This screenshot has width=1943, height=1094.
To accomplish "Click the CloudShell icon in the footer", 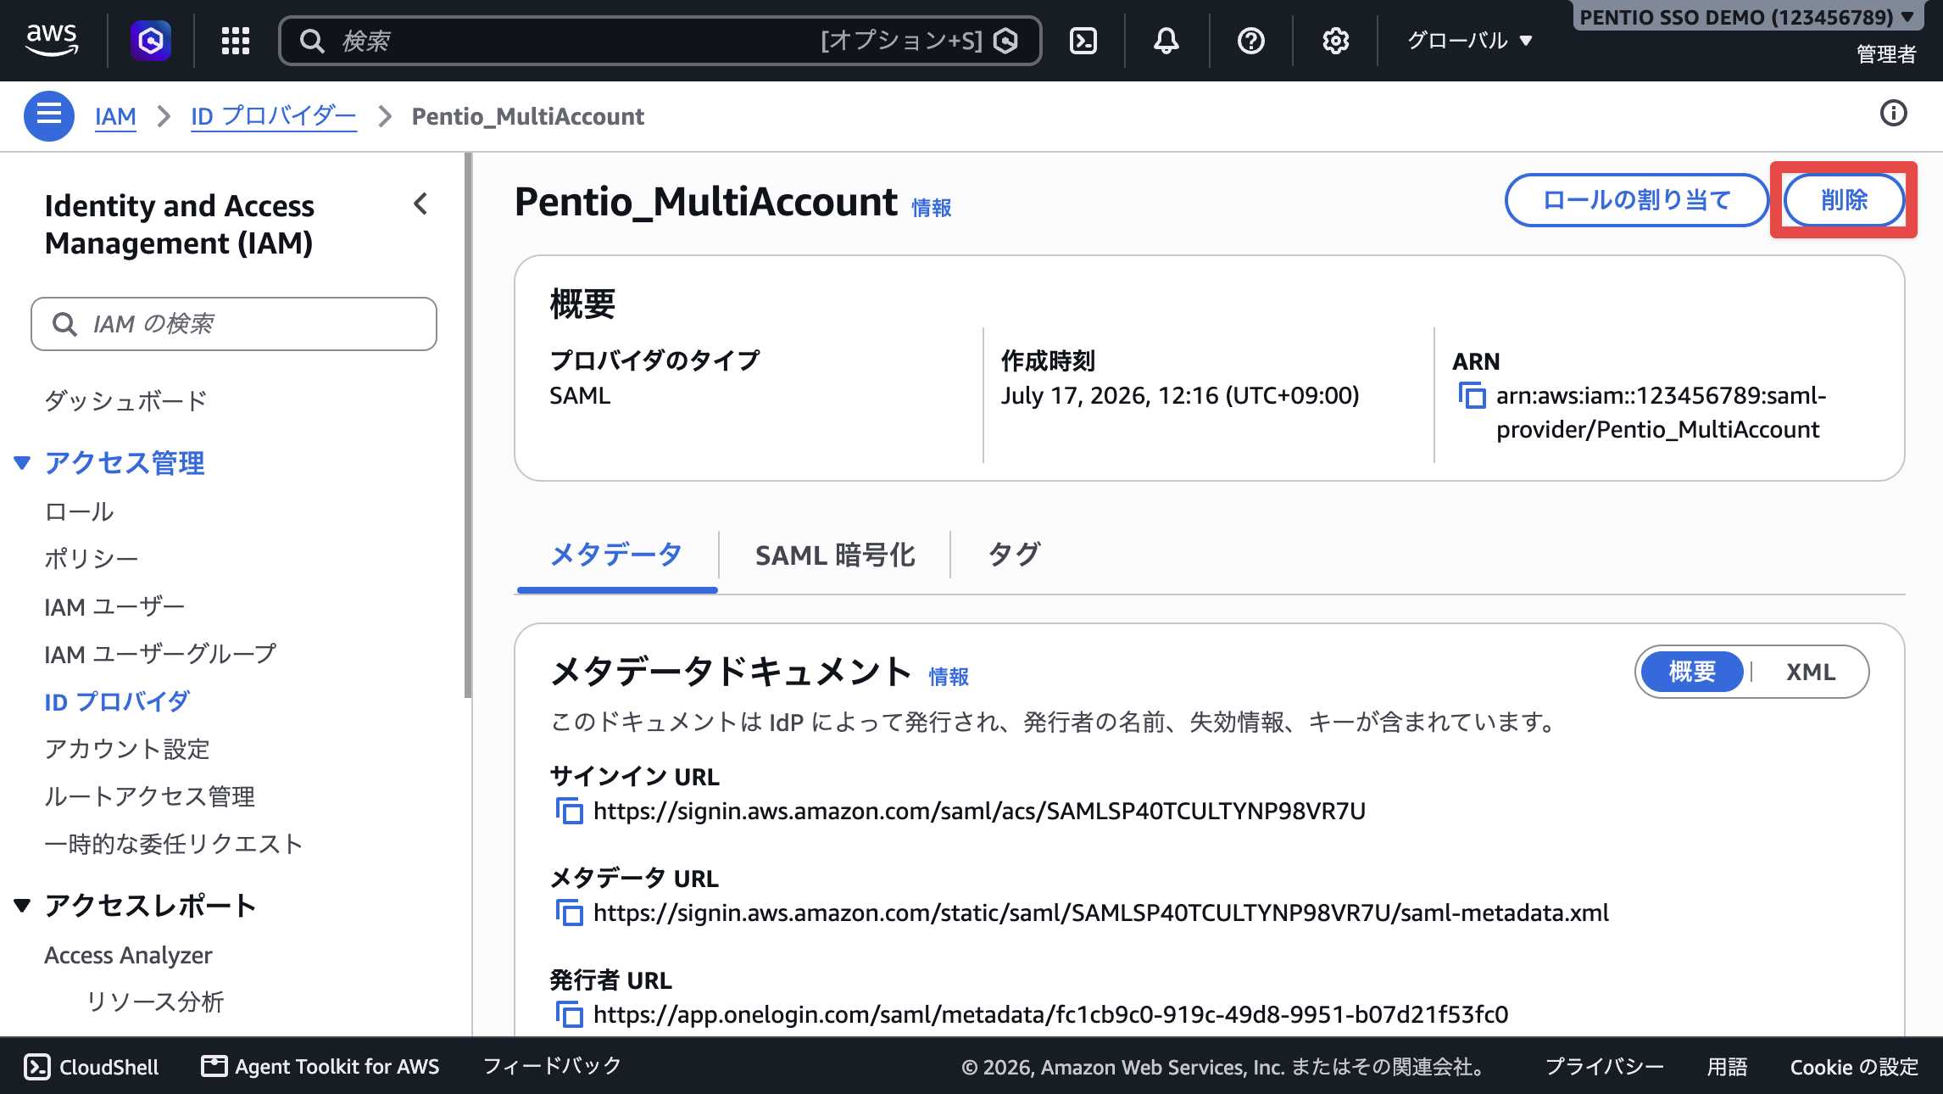I will (37, 1067).
